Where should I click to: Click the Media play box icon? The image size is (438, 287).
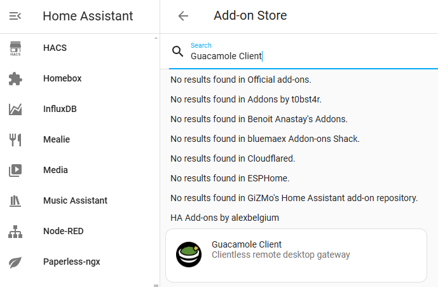point(15,171)
